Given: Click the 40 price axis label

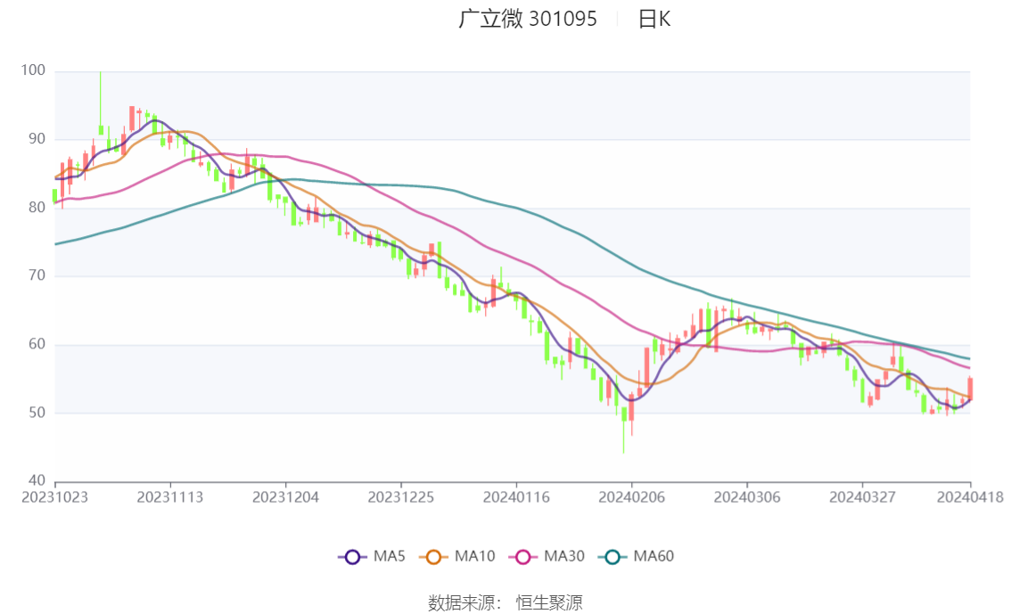Looking at the screenshot, I should coord(37,480).
